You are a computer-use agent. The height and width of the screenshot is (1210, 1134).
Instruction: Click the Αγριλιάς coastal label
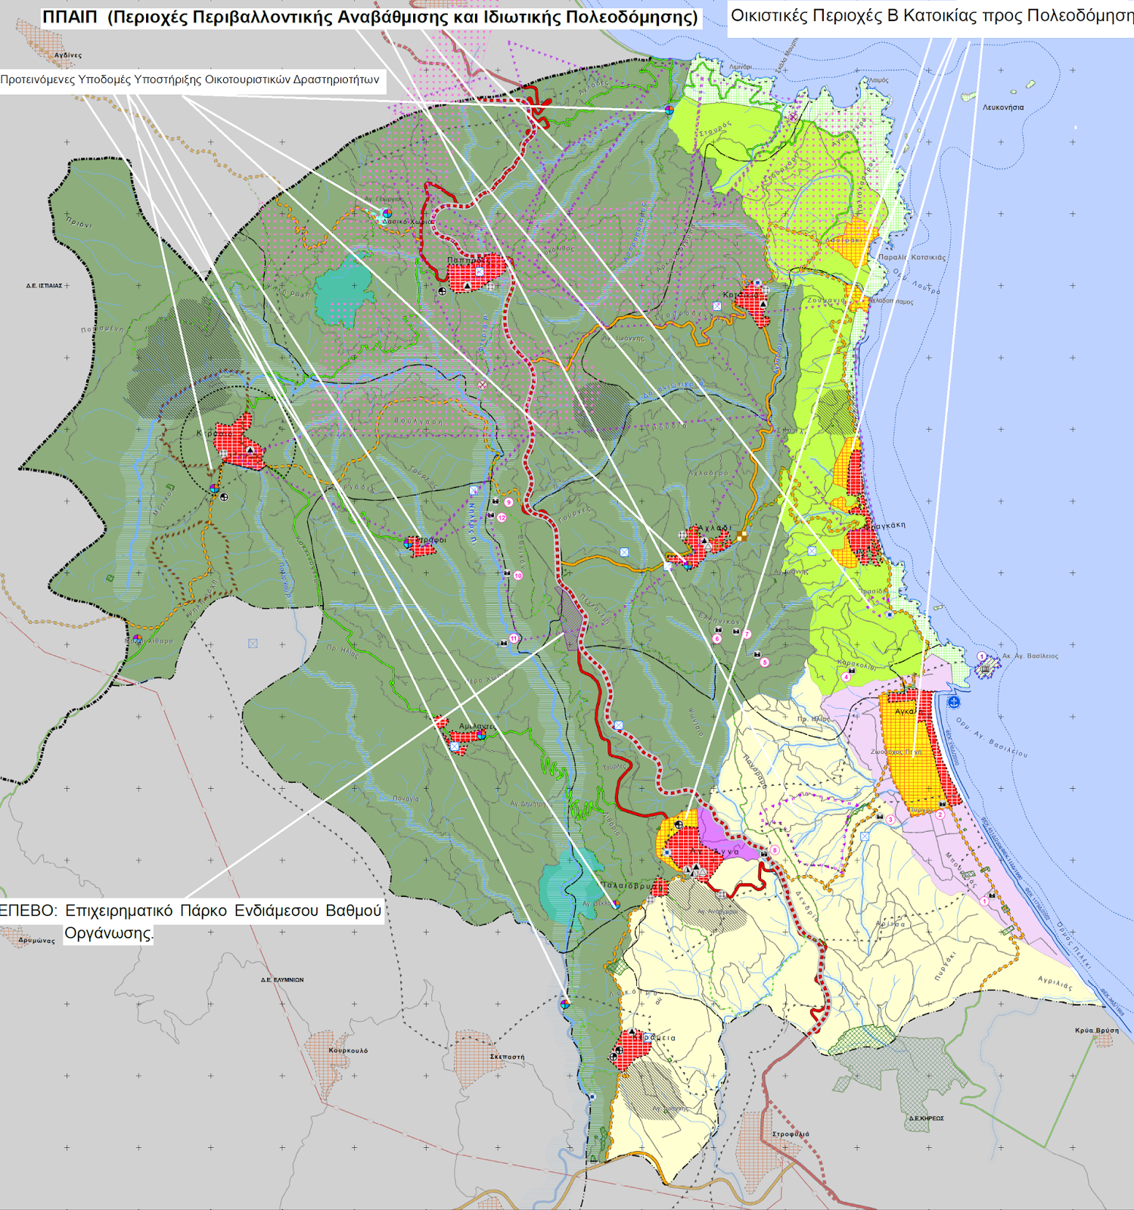point(1055,983)
